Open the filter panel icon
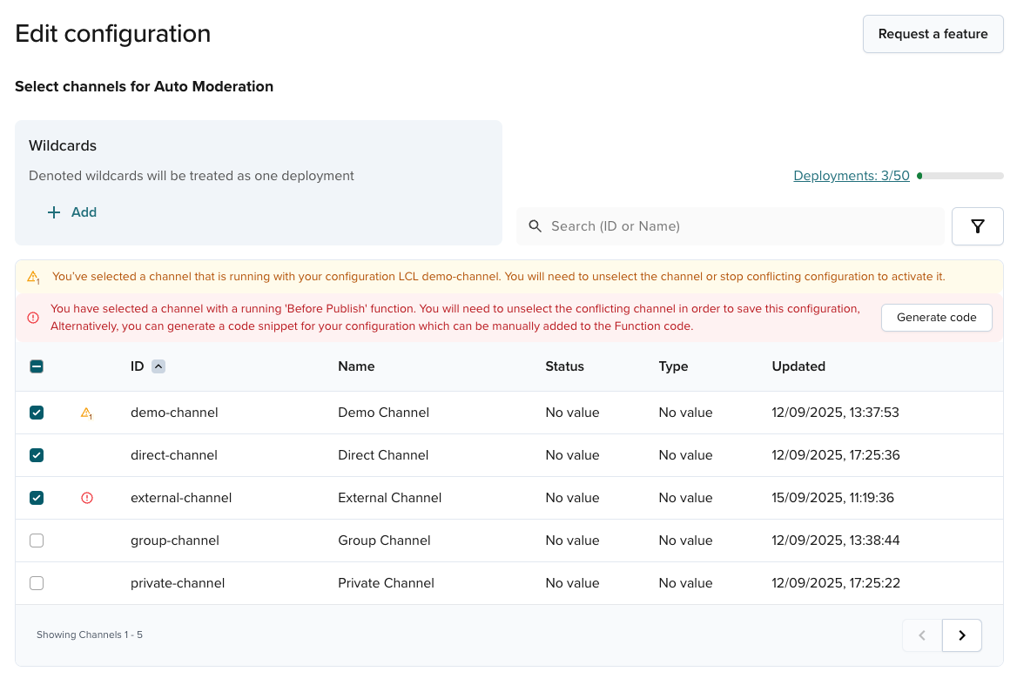This screenshot has width=1017, height=685. [977, 225]
